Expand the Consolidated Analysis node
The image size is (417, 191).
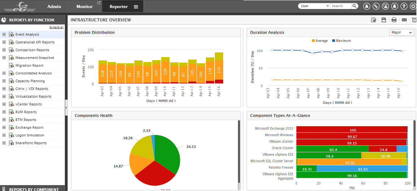[4, 73]
